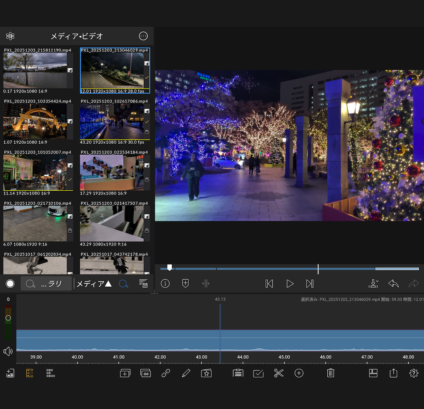Image resolution: width=424 pixels, height=409 pixels.
Task: Add a marker with the marker-plus icon
Action: (x=185, y=284)
